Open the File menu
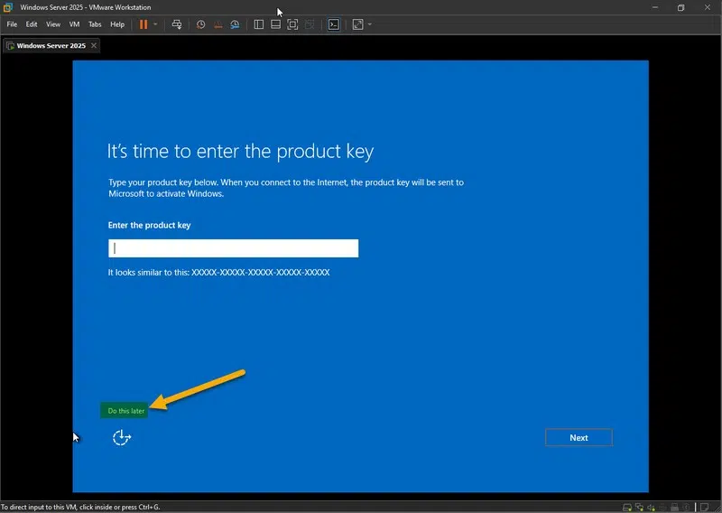The image size is (722, 513). tap(12, 24)
